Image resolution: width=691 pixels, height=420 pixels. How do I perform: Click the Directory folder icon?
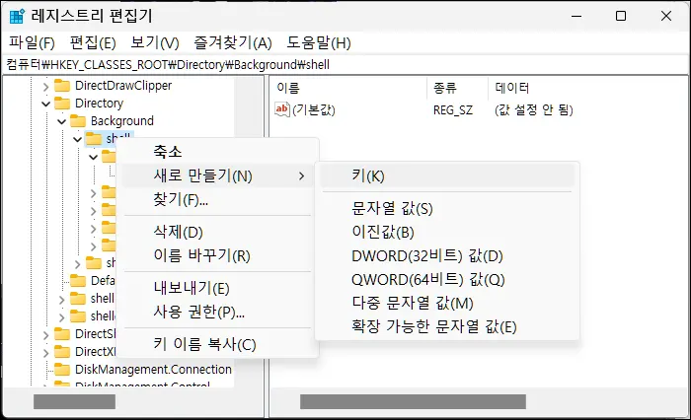pos(62,103)
